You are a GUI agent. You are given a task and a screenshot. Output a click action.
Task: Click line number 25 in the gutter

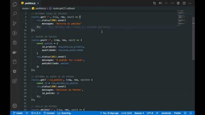coord(25,80)
